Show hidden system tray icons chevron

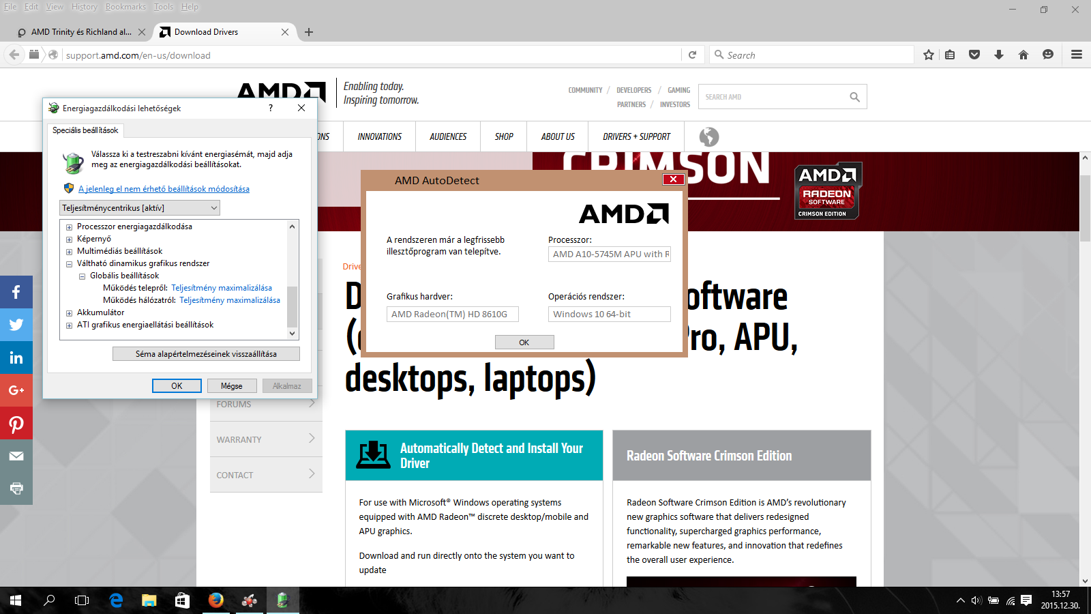pyautogui.click(x=960, y=600)
